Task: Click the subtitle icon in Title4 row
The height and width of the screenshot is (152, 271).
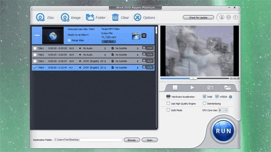Action: 113,68
